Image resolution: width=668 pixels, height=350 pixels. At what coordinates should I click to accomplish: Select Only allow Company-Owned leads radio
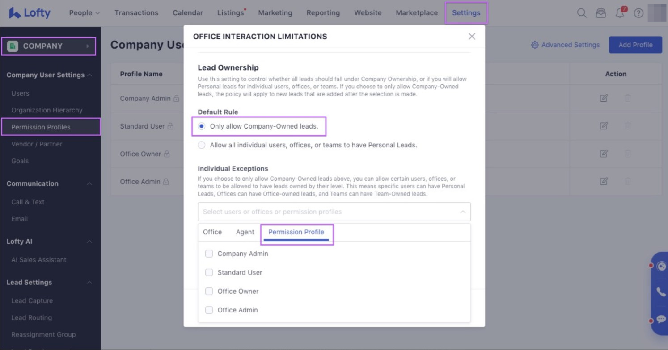(x=202, y=126)
